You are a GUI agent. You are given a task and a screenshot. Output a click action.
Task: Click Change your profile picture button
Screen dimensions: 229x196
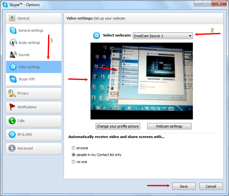pyautogui.click(x=118, y=126)
